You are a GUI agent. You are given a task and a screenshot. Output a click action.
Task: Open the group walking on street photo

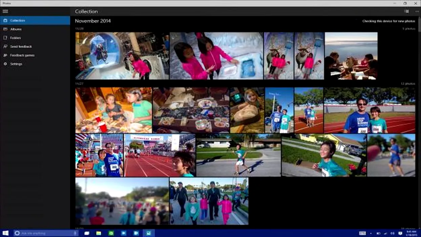click(209, 201)
